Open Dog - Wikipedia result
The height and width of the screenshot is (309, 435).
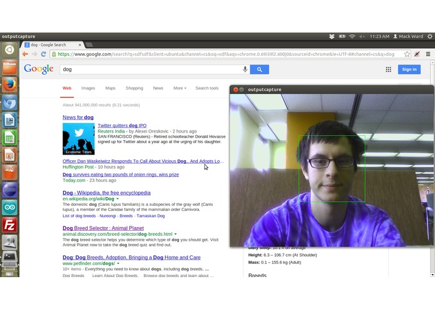(x=106, y=193)
